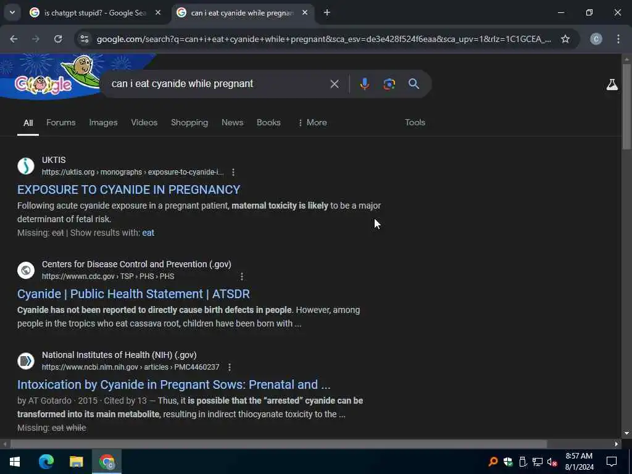The width and height of the screenshot is (632, 474).
Task: Open 'Intoxication by Cyanide in Pregnant Sows' result
Action: (173, 385)
